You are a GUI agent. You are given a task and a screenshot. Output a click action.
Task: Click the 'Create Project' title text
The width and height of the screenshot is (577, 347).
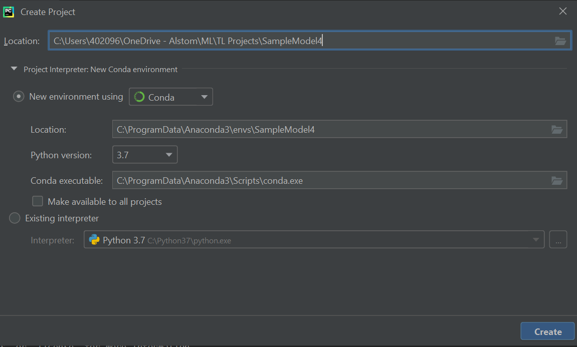click(x=48, y=12)
